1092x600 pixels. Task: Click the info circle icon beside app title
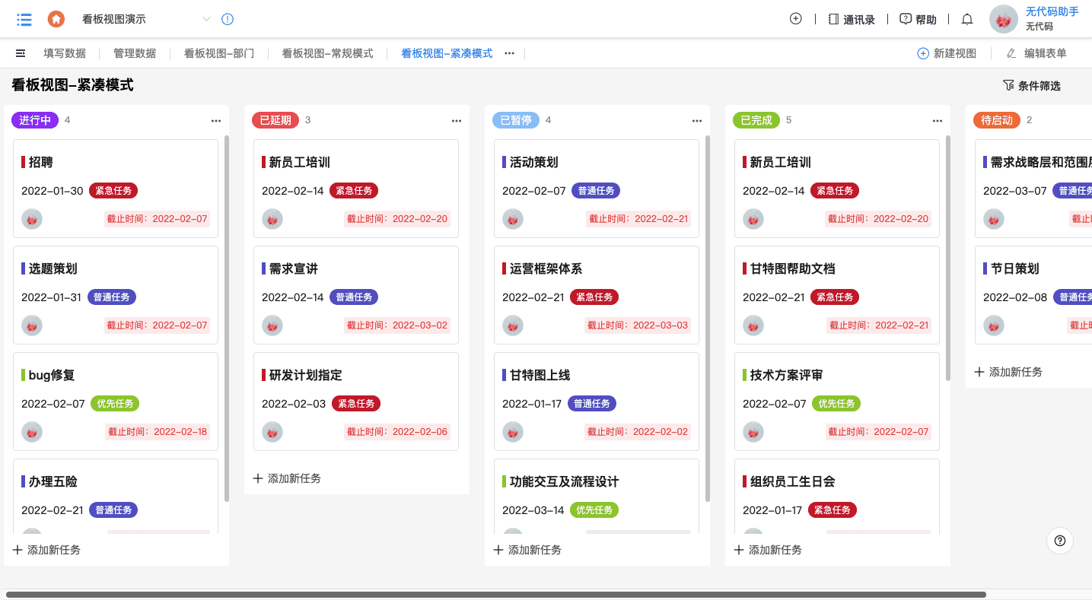pos(227,20)
